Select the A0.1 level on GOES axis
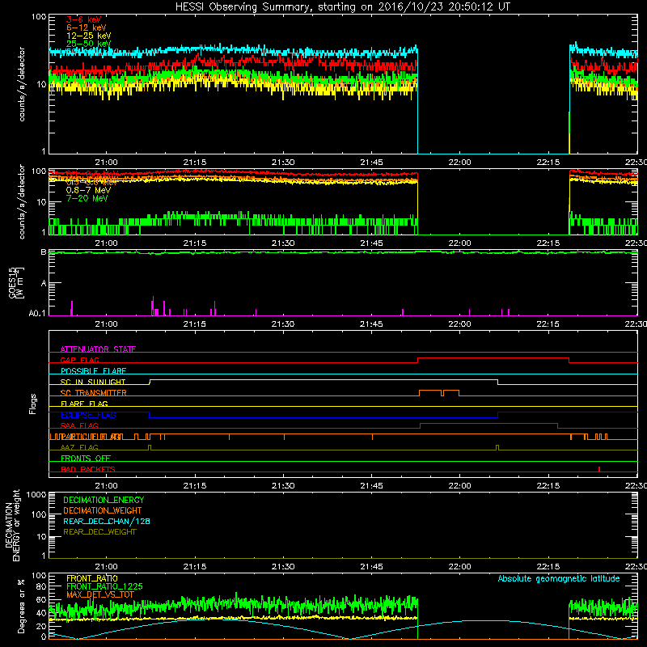Screen dimensions: 647x647 (37, 313)
